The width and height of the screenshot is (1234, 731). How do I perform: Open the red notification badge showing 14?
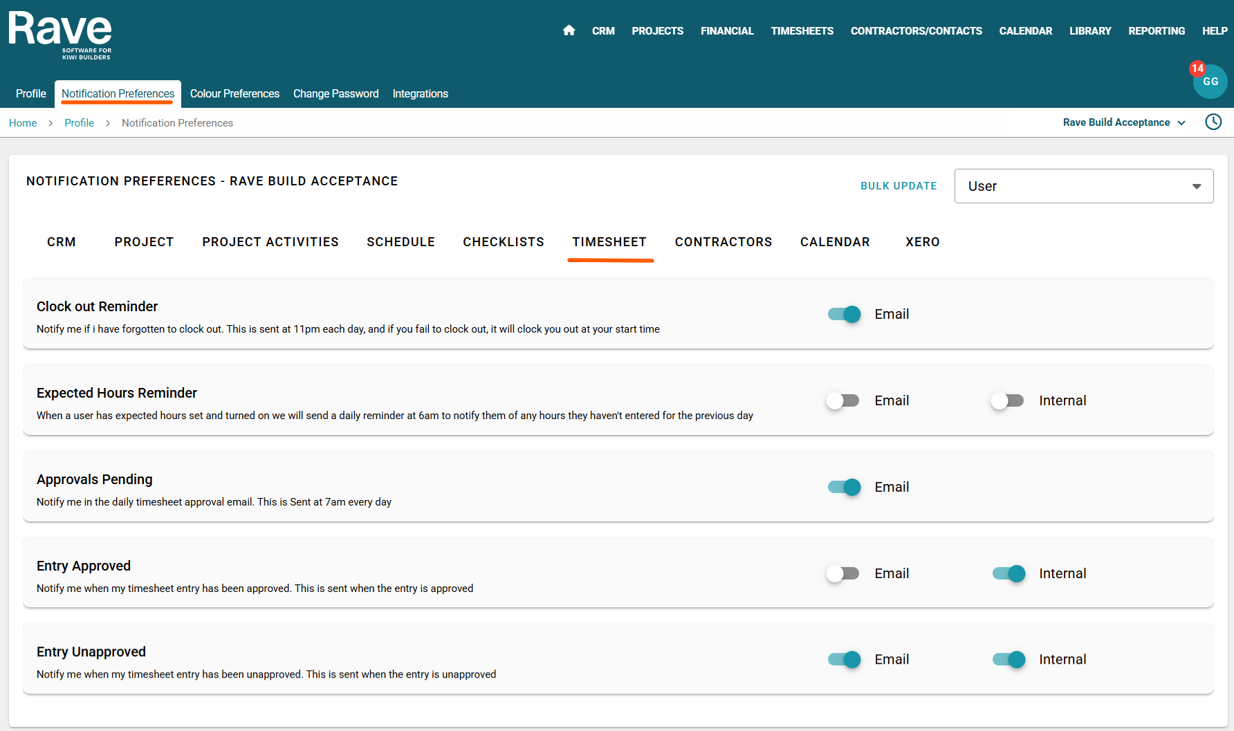pyautogui.click(x=1197, y=68)
